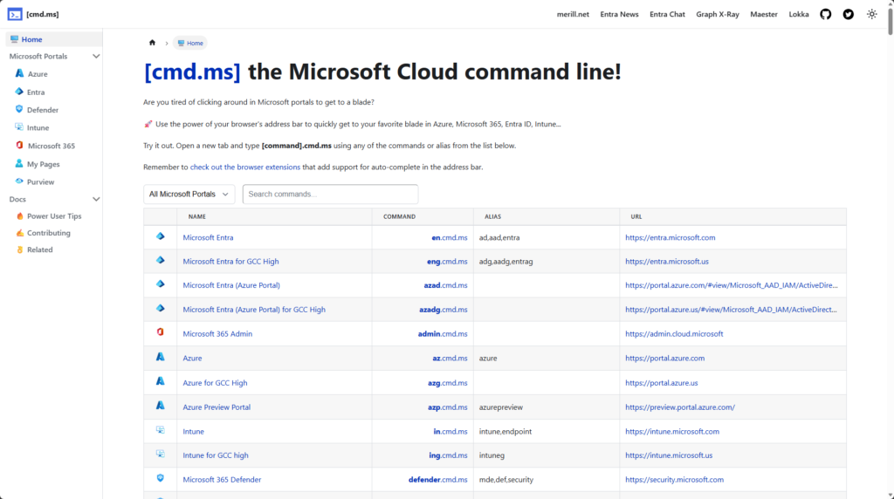Click alias text 'ad,aad,entra'
The image size is (894, 499).
click(x=499, y=237)
